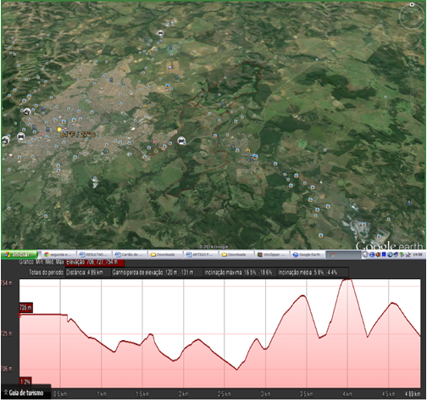
Task: Open the 'ARTIGO P...' Word document taskbar button
Action: point(201,254)
